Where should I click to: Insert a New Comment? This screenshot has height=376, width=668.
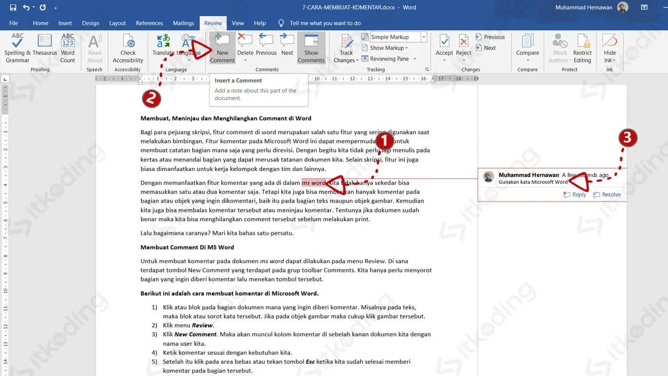[x=222, y=48]
